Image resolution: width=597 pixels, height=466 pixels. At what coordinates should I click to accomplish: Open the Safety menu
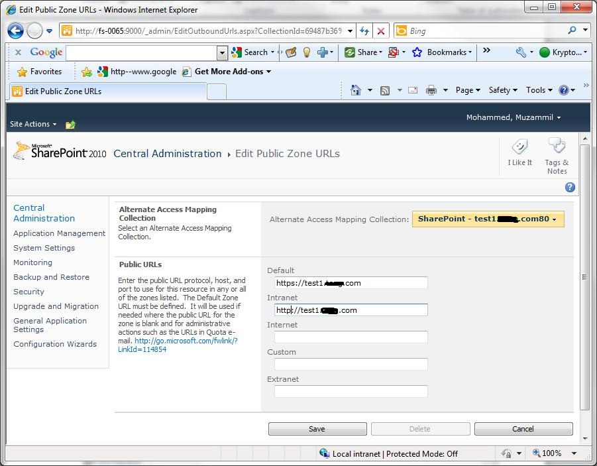(x=502, y=90)
